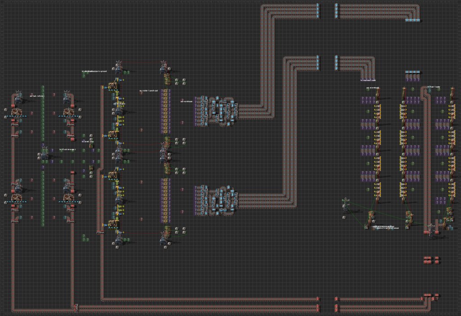This screenshot has height=316, width=461.
Task: Select right blue connectors of middle belt gap
Action: [336, 63]
